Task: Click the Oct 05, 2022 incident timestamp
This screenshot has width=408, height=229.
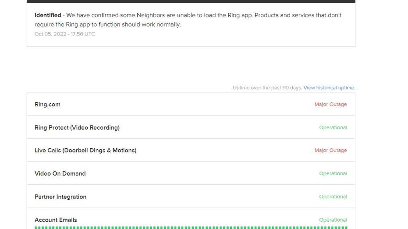Action: click(65, 34)
